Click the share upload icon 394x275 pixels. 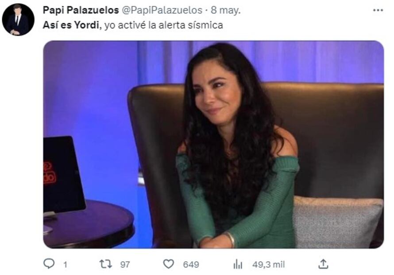323,263
